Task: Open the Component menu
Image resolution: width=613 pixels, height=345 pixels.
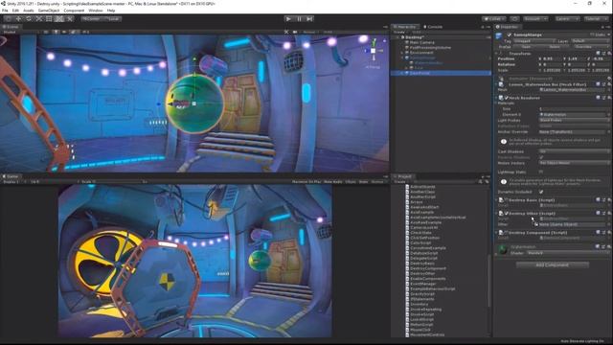Action: [74, 11]
